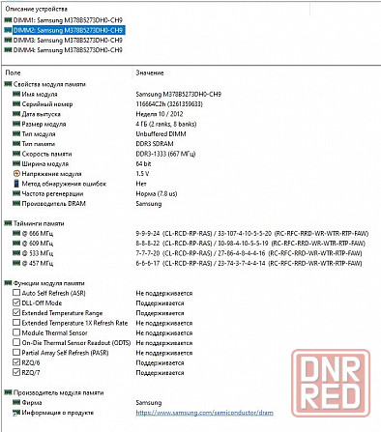Click the icon beside @ 666 МГц
The image size is (381, 432).
(16, 234)
